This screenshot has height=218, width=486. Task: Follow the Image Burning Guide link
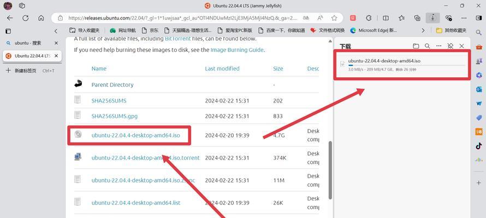(237, 50)
